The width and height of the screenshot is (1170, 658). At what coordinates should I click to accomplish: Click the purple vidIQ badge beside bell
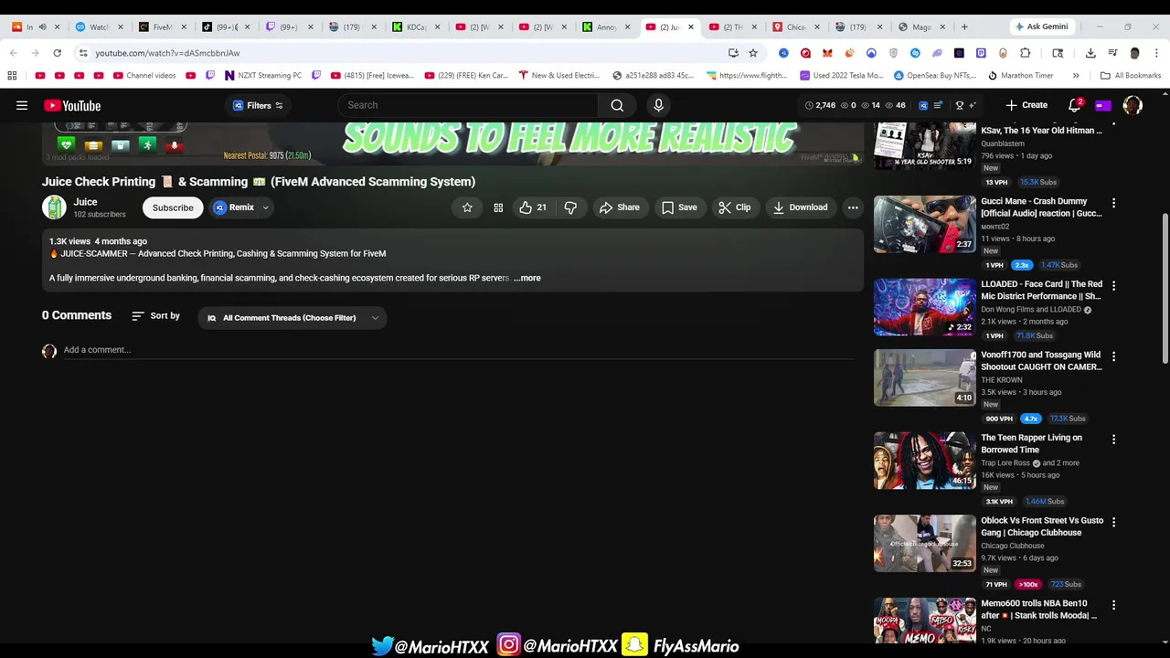click(1103, 105)
